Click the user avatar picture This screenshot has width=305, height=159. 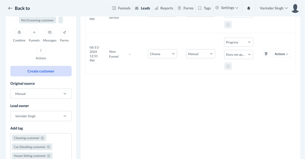click(x=295, y=8)
